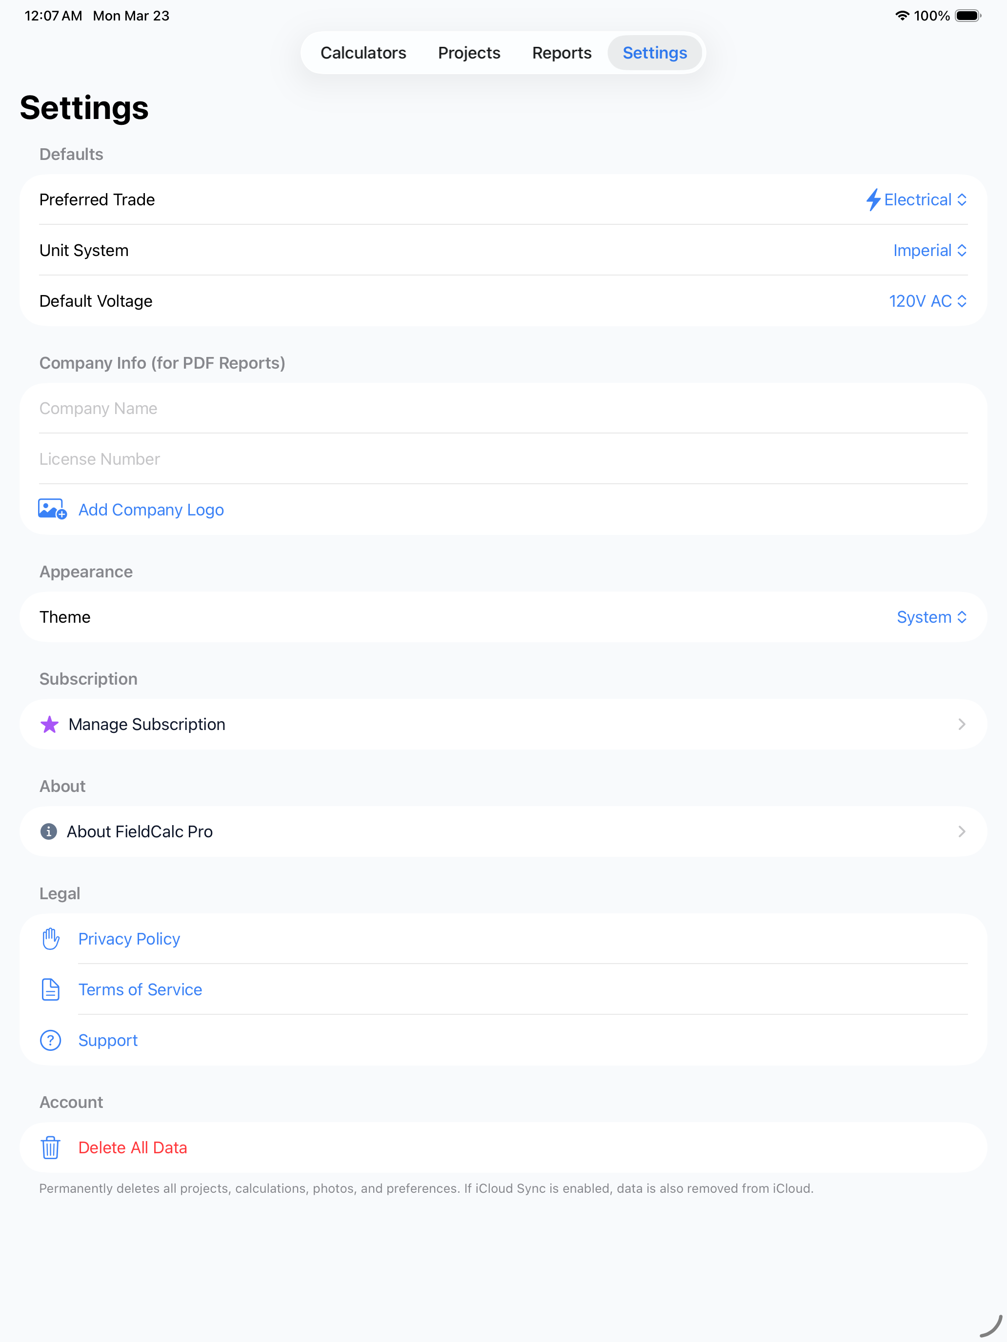
Task: Open the Reports tab
Action: 562,53
